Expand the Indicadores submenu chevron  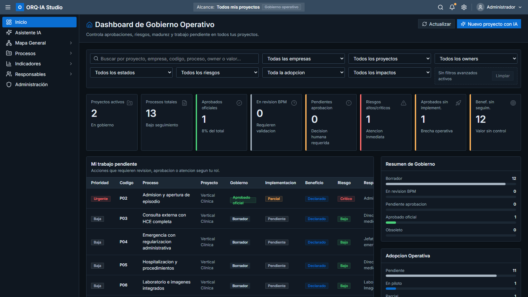71,64
